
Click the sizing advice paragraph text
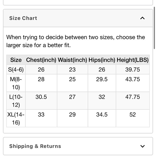[76, 41]
